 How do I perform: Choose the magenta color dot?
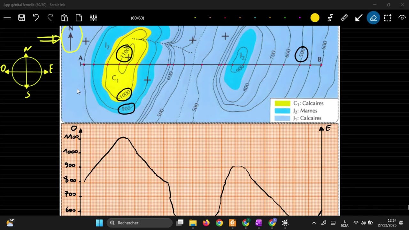click(x=300, y=18)
